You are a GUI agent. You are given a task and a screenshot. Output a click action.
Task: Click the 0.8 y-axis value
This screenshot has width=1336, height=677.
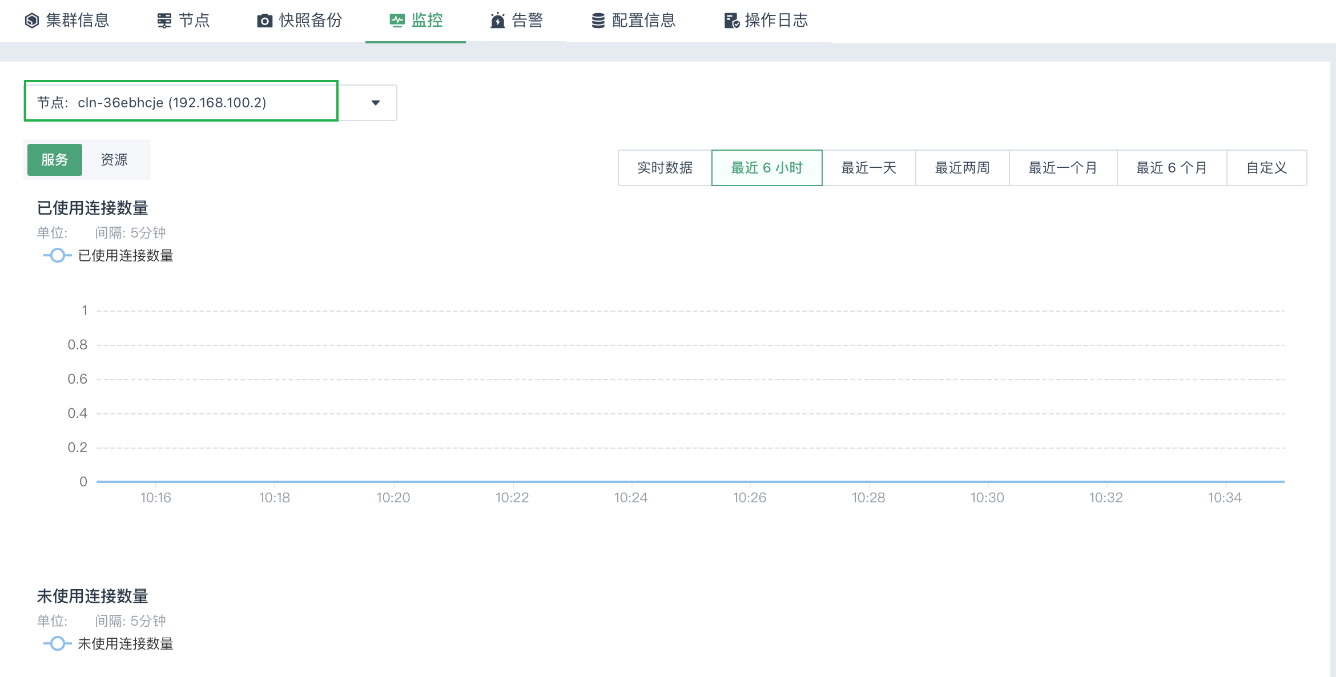point(78,345)
